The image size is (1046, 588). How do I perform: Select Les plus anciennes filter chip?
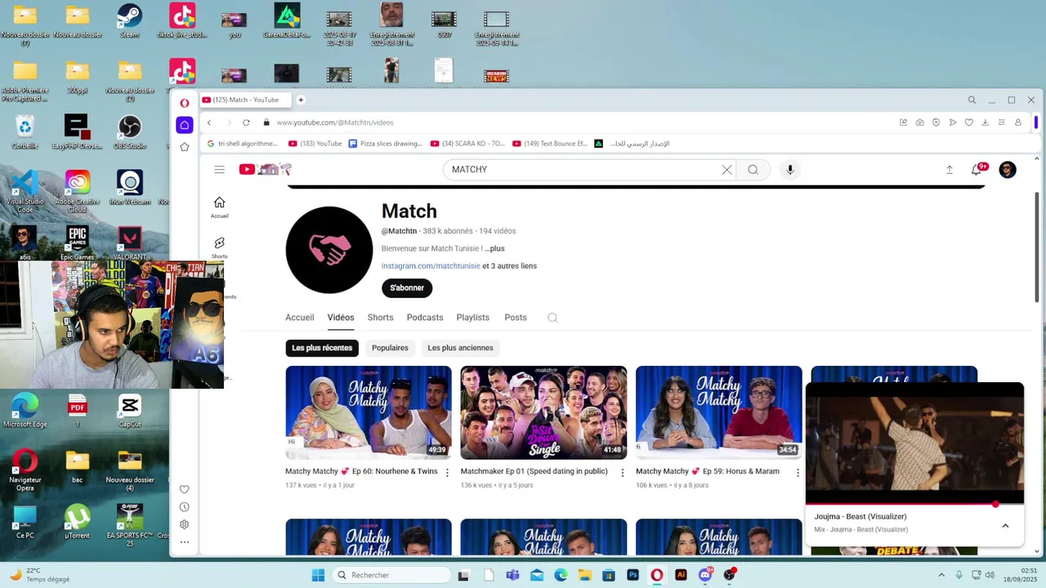[460, 348]
